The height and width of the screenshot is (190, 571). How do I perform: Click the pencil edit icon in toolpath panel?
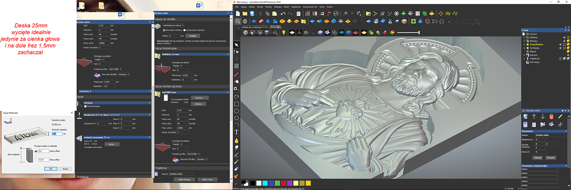[x=560, y=116]
